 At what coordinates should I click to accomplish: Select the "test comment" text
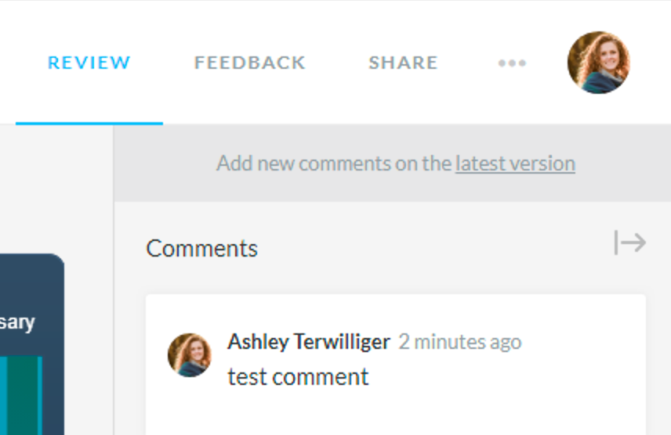(x=298, y=377)
